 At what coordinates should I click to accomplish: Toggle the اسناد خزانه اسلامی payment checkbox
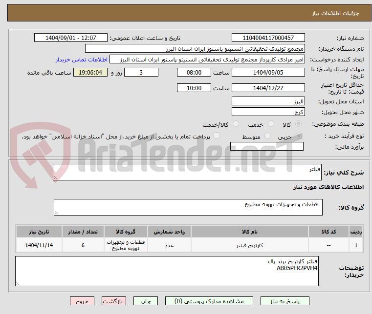pos(217,136)
